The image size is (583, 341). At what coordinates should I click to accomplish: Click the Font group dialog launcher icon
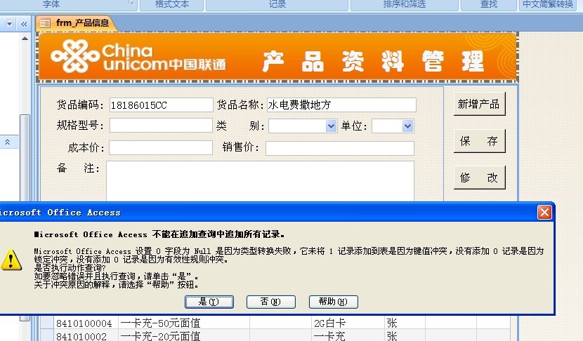coord(131,4)
